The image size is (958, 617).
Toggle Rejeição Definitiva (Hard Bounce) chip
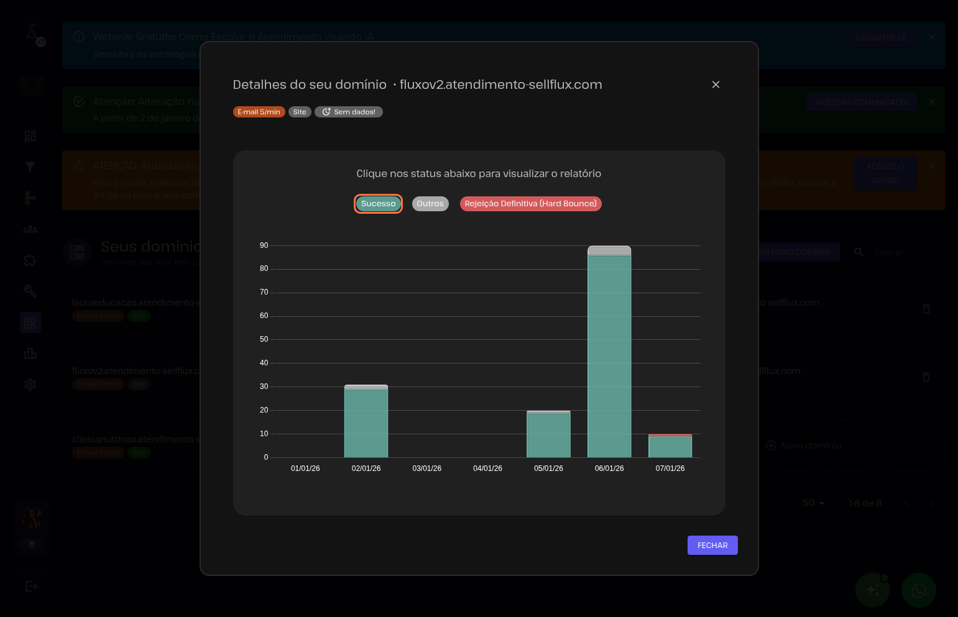[530, 204]
